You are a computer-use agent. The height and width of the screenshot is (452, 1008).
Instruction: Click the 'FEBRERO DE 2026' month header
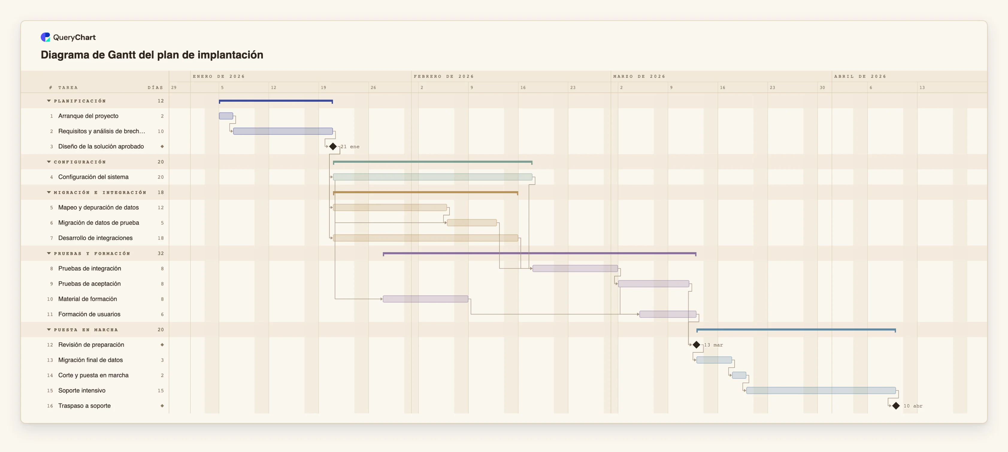(444, 76)
